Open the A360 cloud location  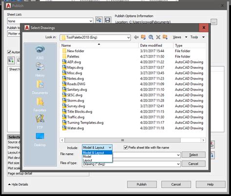40,52
